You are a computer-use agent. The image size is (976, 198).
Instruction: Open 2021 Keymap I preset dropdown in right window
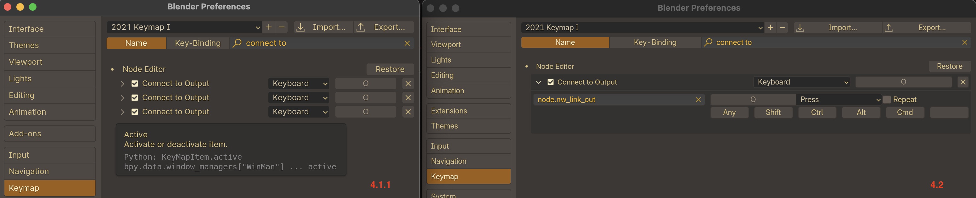[x=642, y=28]
